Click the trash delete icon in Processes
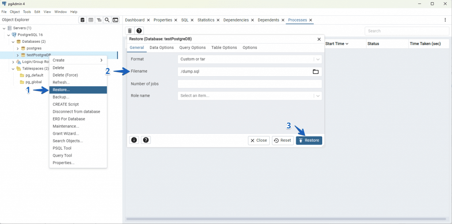The height and width of the screenshot is (224, 452). coord(130,31)
